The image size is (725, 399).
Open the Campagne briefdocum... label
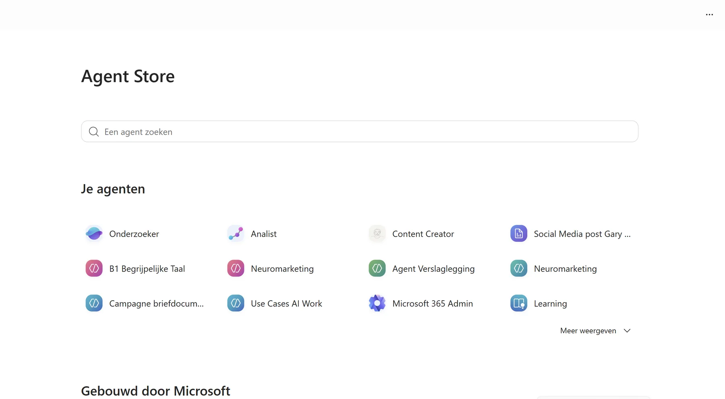(156, 303)
